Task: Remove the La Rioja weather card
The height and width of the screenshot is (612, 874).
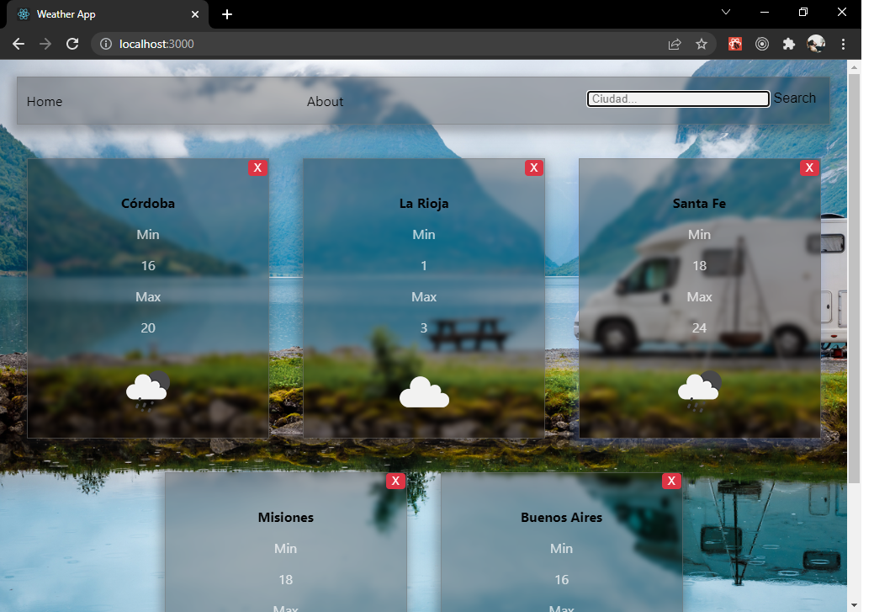Action: [x=534, y=168]
